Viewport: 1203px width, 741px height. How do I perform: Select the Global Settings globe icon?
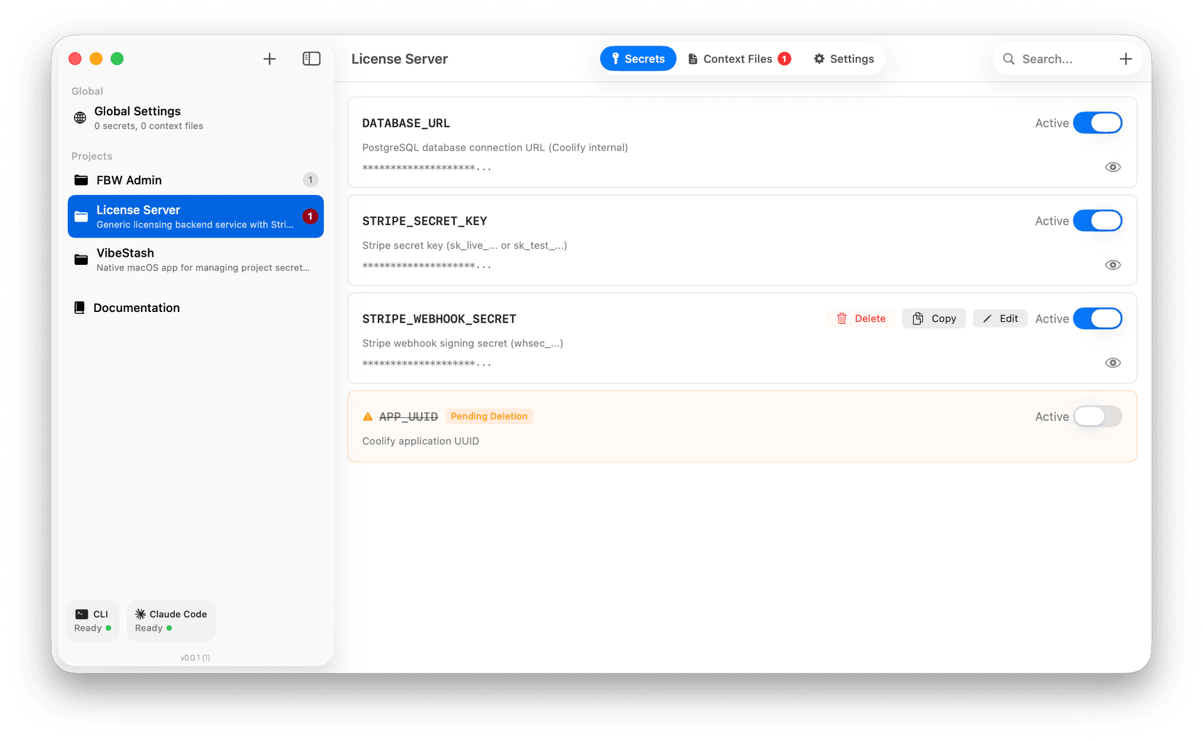point(80,118)
